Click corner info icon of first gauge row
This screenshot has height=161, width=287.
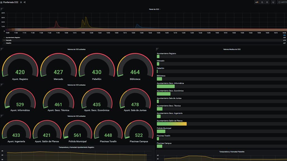click(2, 49)
